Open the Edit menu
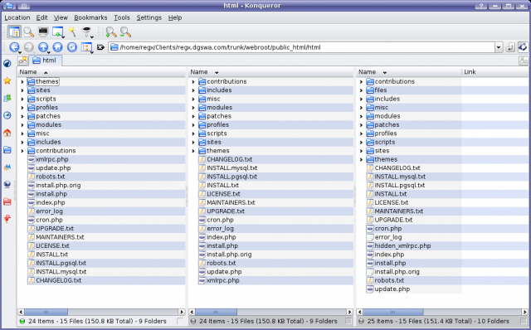The image size is (531, 330). pos(42,17)
